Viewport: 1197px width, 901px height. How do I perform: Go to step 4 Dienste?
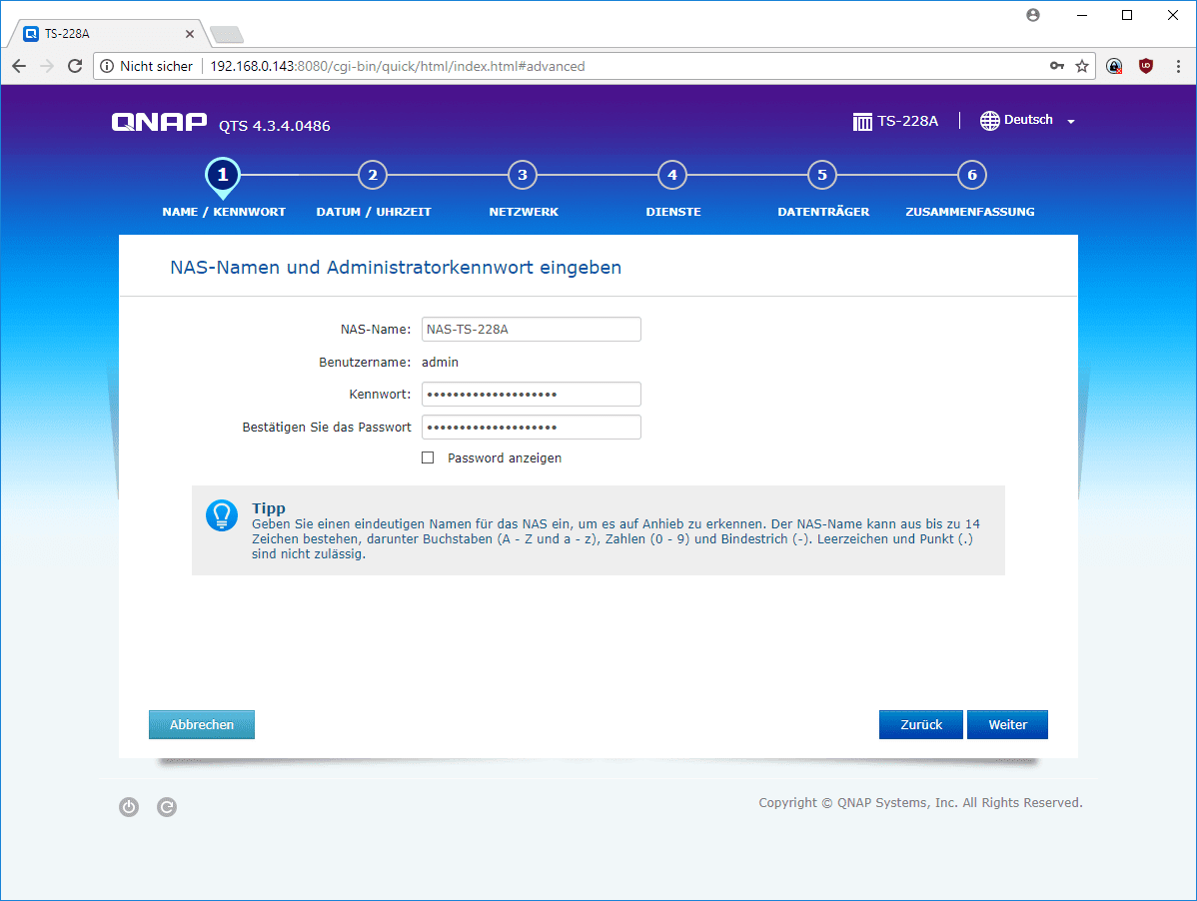tap(672, 176)
